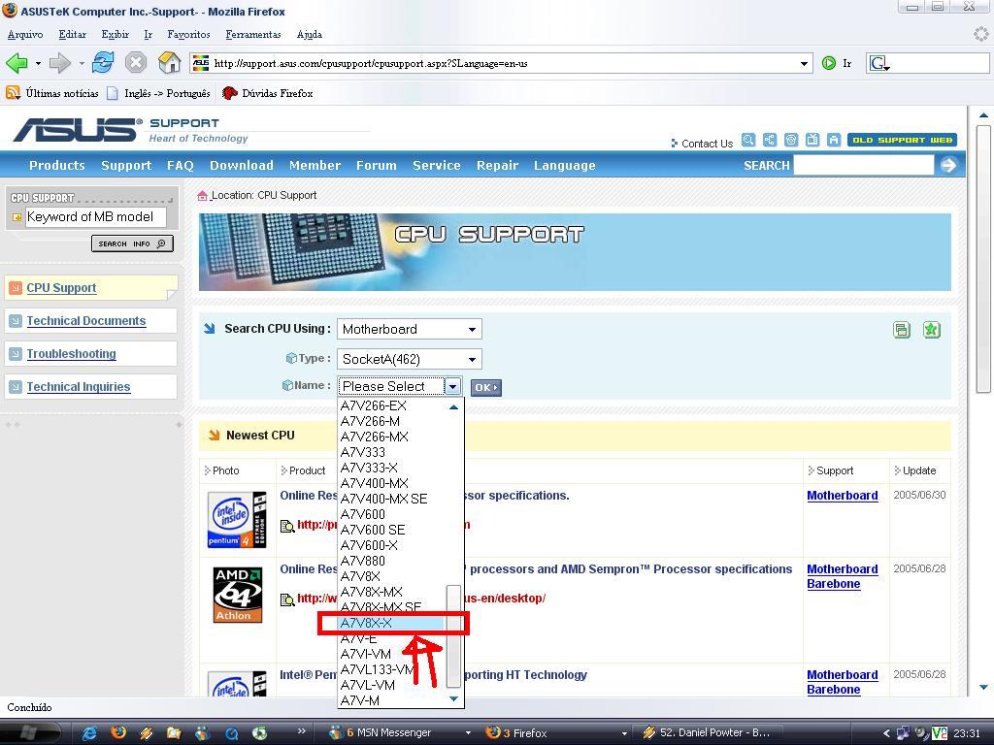Open the Contact Us link
The width and height of the screenshot is (994, 745).
click(707, 144)
